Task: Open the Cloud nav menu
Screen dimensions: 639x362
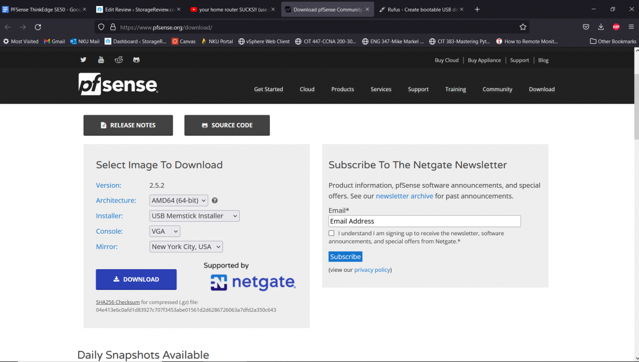Action: pyautogui.click(x=307, y=89)
